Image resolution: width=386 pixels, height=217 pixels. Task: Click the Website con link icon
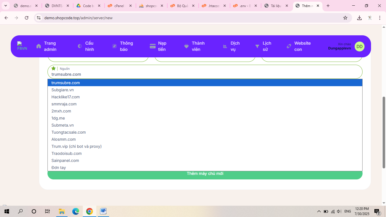click(289, 46)
